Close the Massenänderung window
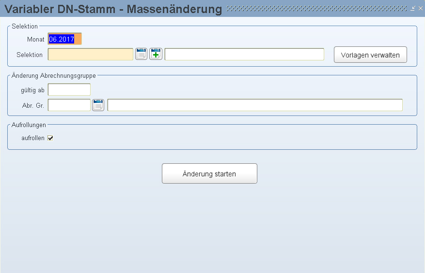The width and height of the screenshot is (425, 273). [420, 8]
